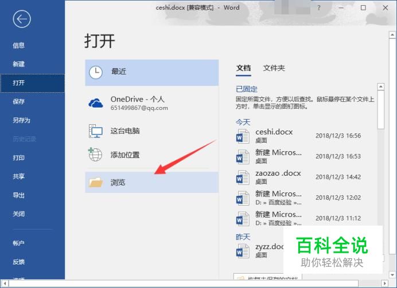Click the file list scrollbar up arrow

click(x=380, y=87)
